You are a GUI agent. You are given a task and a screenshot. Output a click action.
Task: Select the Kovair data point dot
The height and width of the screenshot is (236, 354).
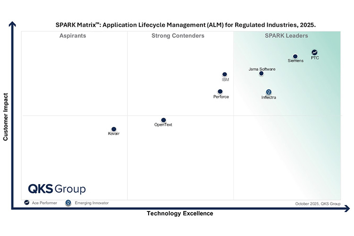click(114, 129)
